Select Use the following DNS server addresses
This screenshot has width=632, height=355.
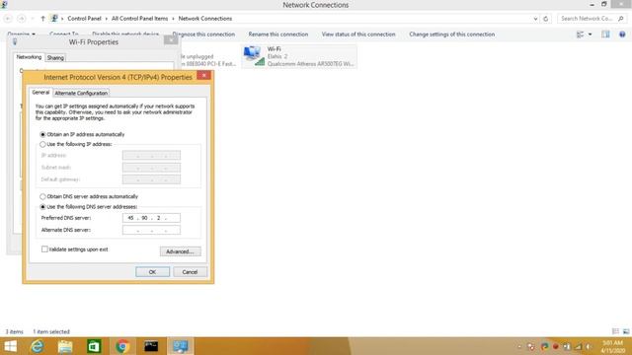pyautogui.click(x=89, y=207)
